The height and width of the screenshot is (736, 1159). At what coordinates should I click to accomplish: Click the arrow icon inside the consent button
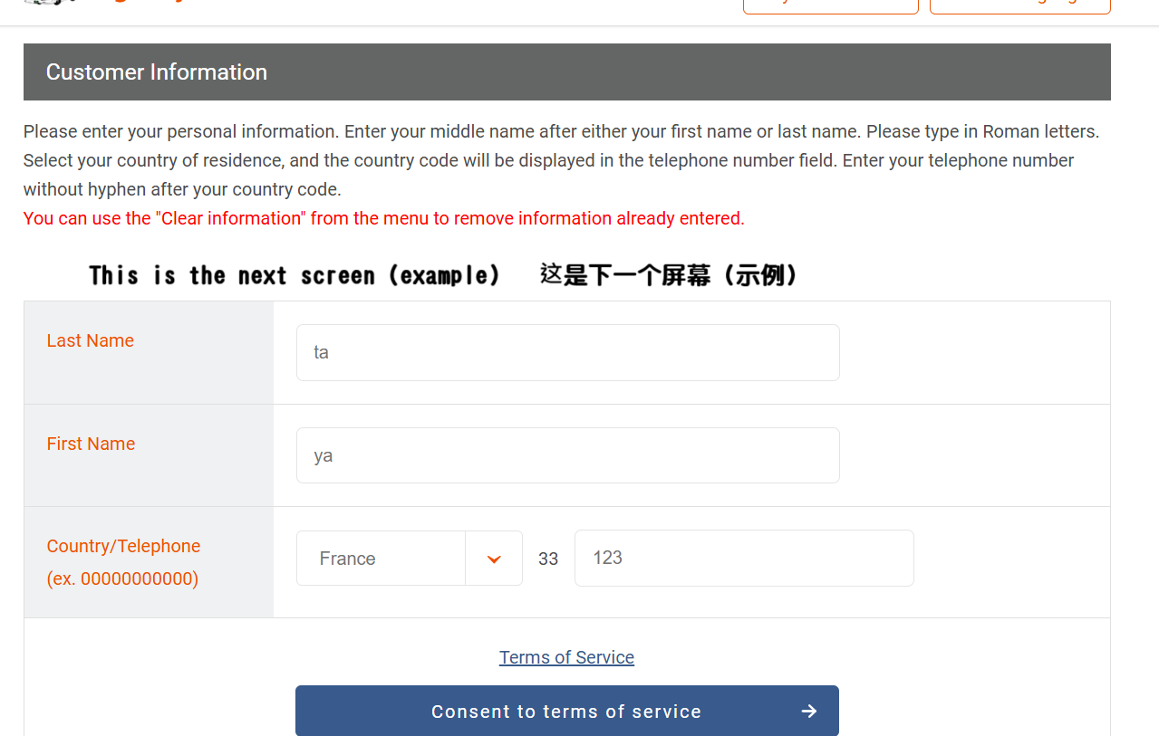click(807, 711)
